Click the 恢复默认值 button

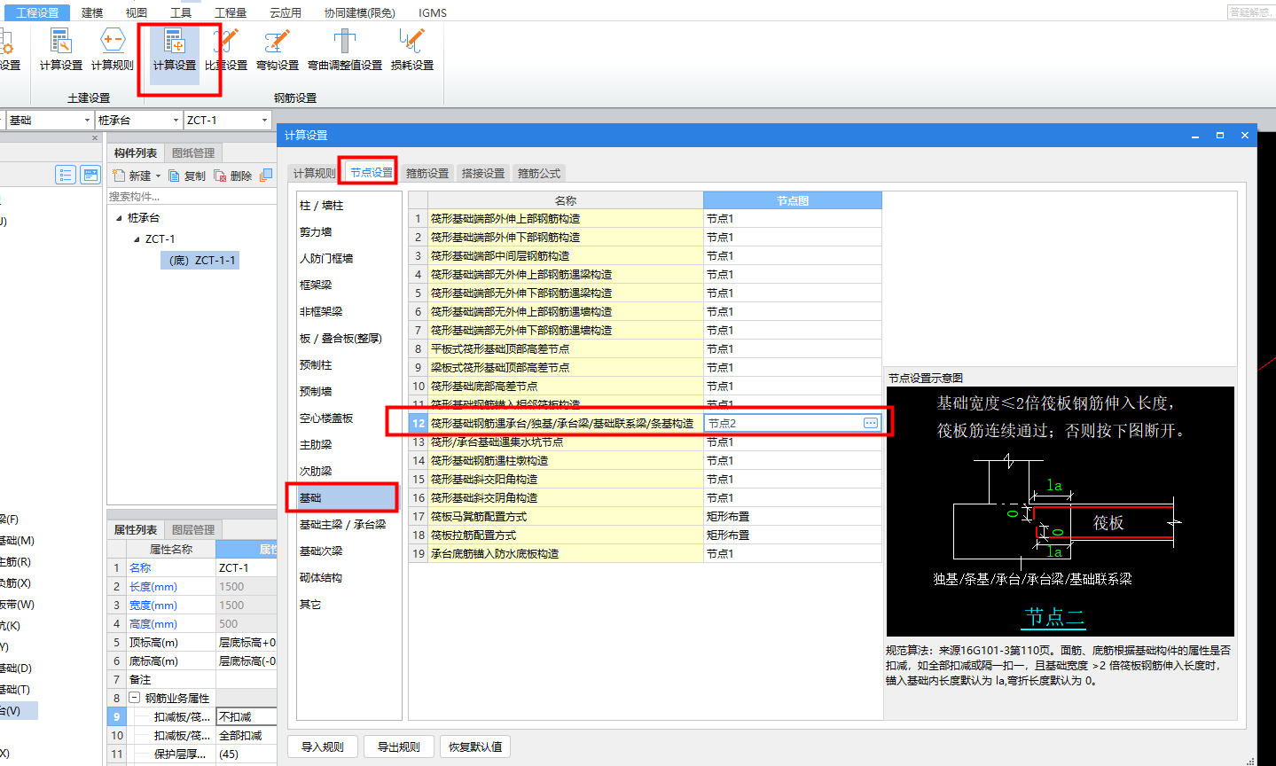pos(475,746)
